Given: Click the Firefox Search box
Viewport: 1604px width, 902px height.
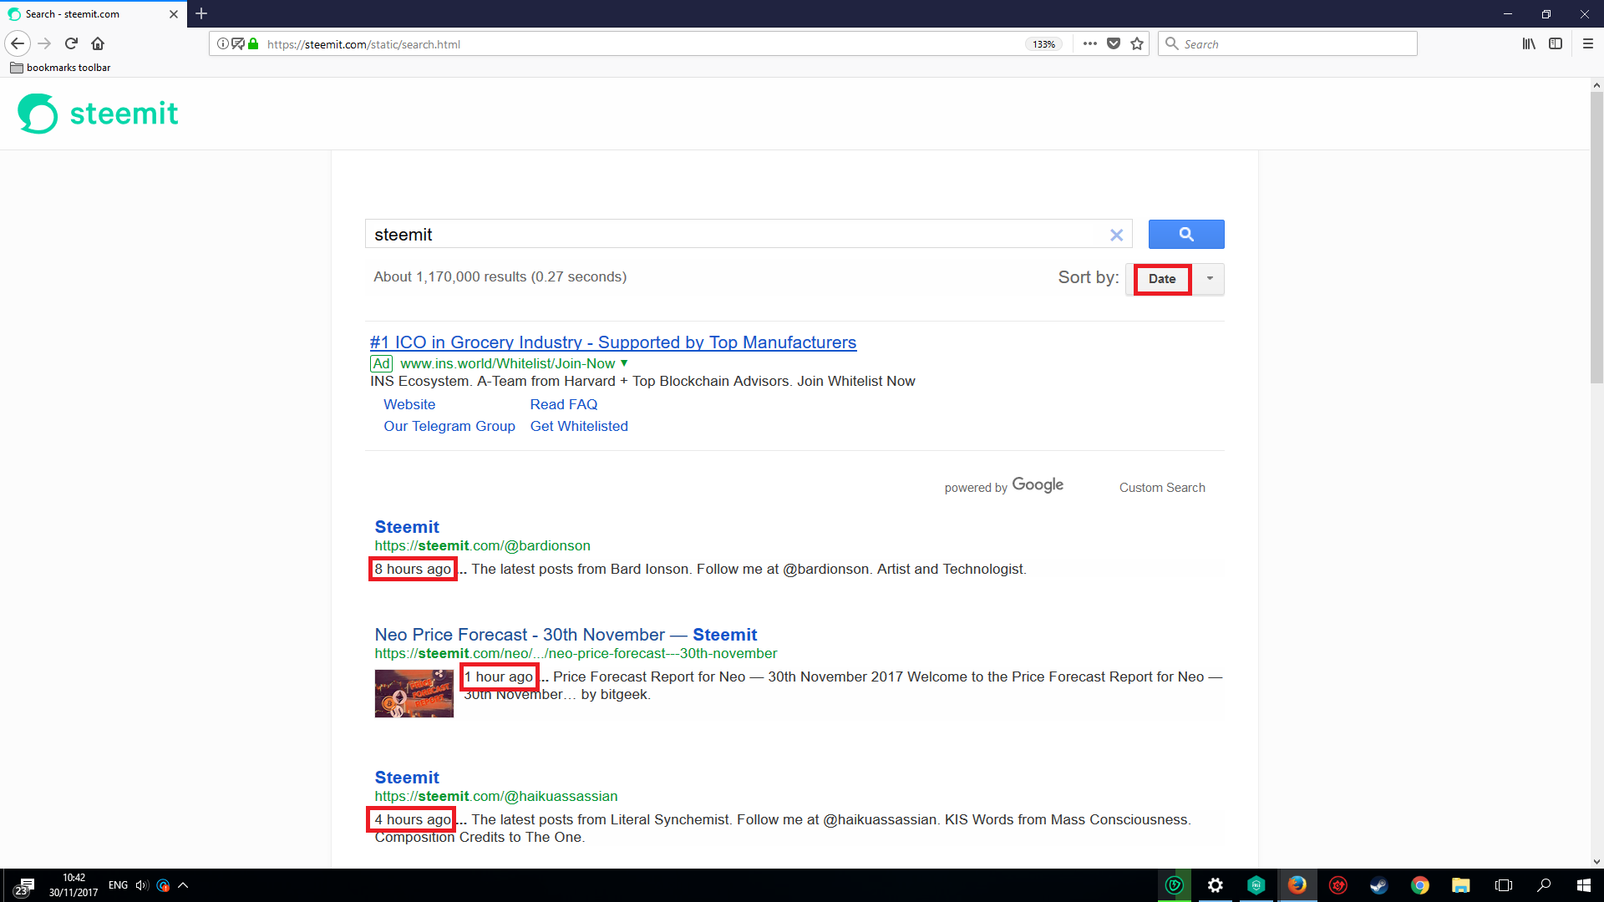Looking at the screenshot, I should tap(1287, 43).
